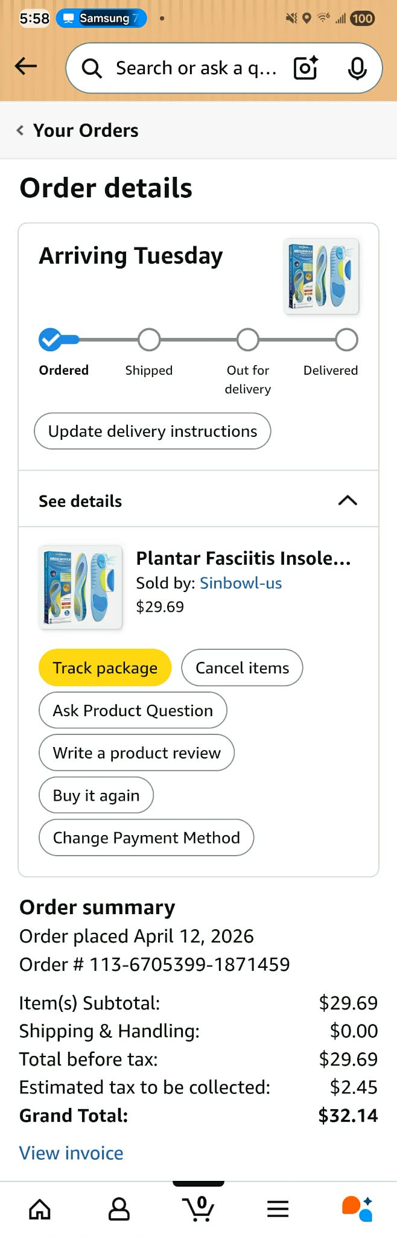Collapse the See details section
Viewport: 397px width, 1237px height.
348,500
